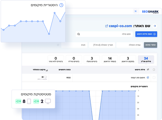
Task: Tick the select-all checkbox in table header
Action: coord(154,70)
